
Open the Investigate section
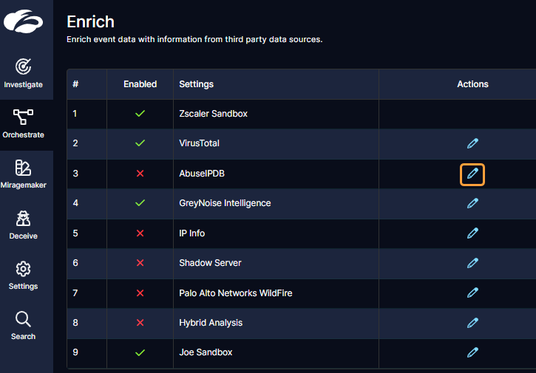23,73
